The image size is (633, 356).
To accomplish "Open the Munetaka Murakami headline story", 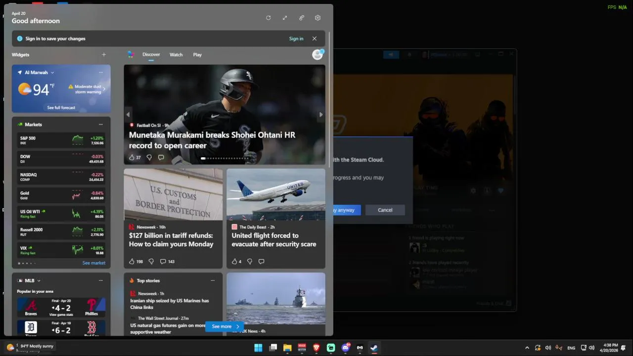I will [x=212, y=140].
